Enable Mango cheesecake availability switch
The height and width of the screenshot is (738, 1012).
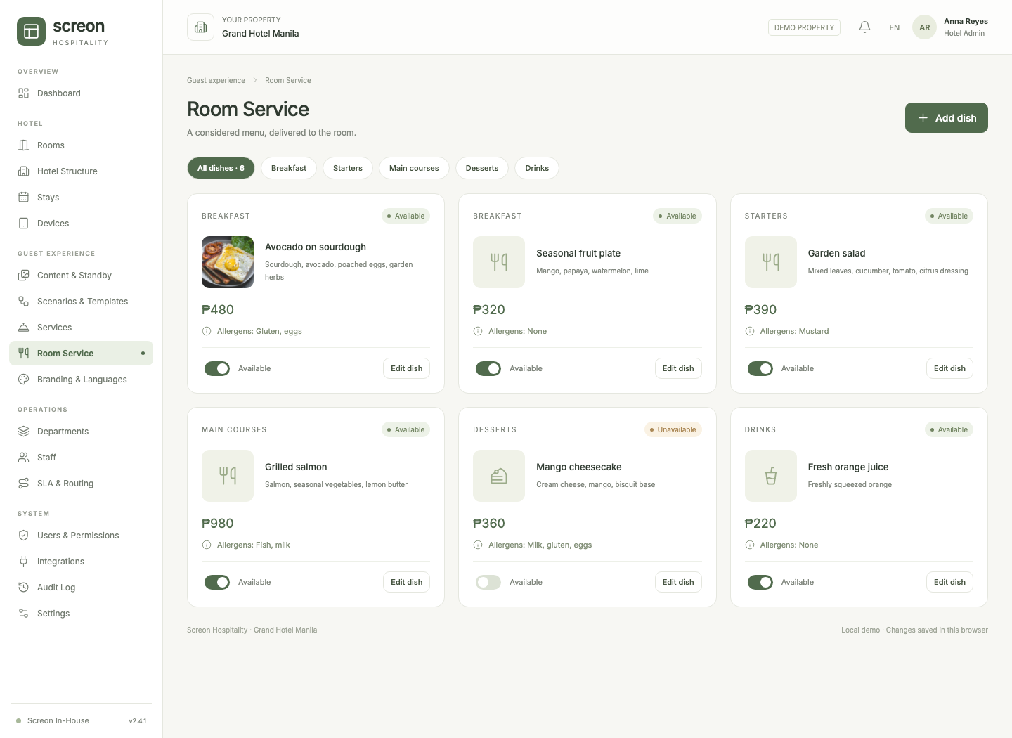coord(488,582)
